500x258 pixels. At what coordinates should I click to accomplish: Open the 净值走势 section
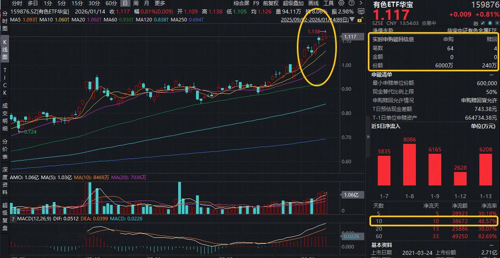383,30
